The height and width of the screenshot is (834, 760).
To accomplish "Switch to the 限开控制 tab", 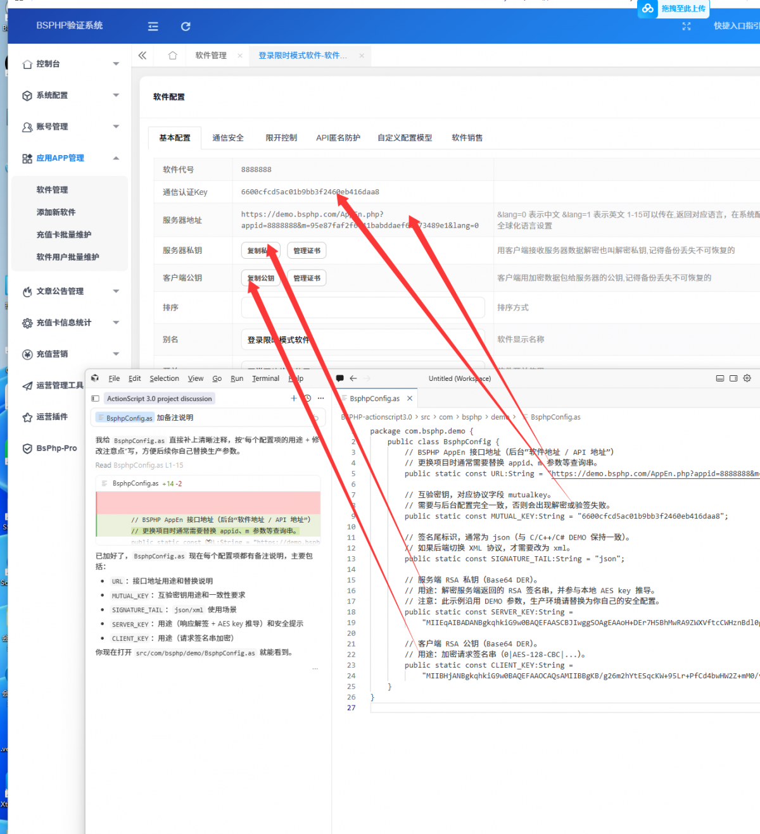I will (281, 138).
